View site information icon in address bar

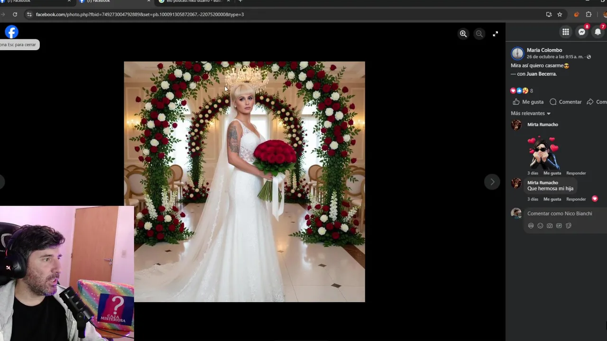29,14
